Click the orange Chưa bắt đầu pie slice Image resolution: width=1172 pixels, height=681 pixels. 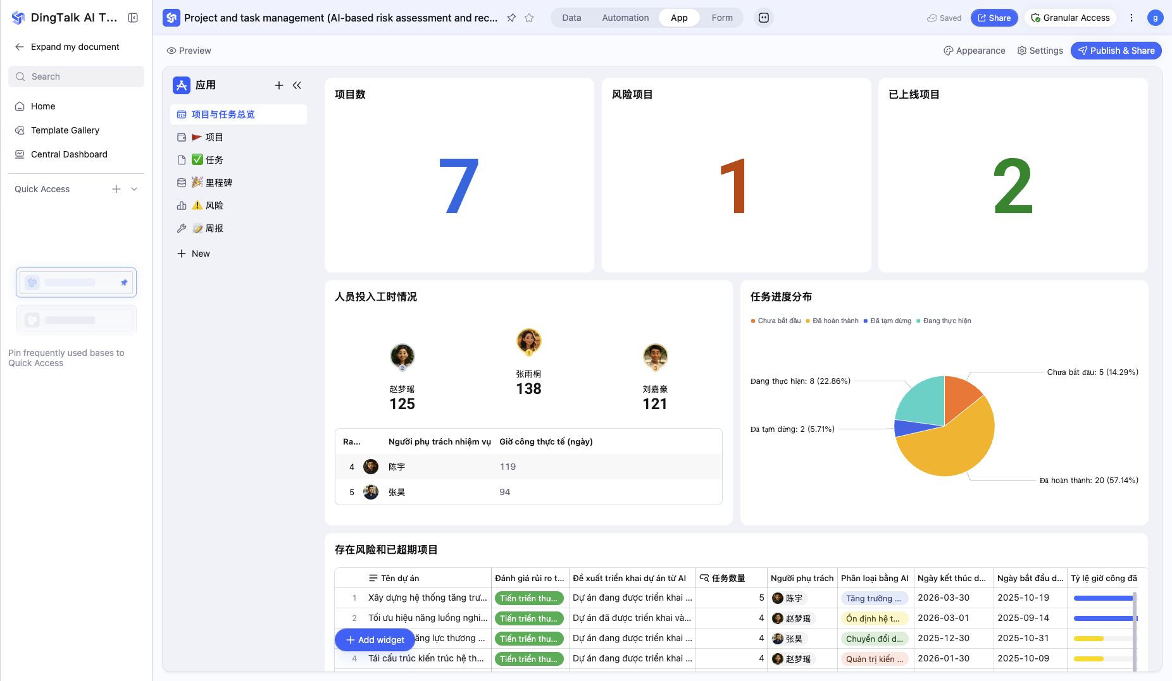coord(959,398)
